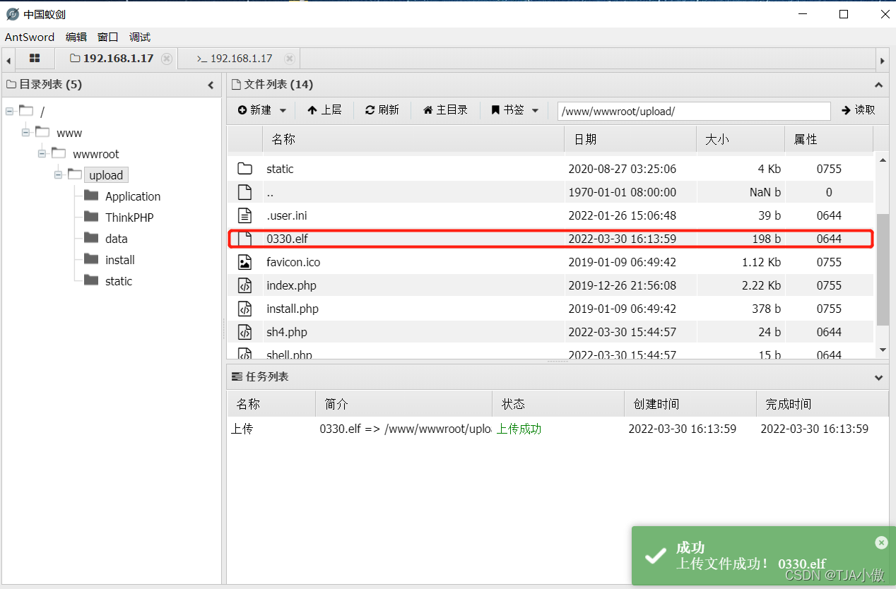Image resolution: width=896 pixels, height=589 pixels.
Task: Open the home grid tab icon
Action: pyautogui.click(x=35, y=59)
